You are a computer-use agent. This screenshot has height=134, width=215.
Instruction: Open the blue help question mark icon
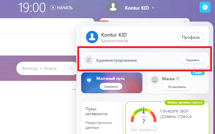205,7
